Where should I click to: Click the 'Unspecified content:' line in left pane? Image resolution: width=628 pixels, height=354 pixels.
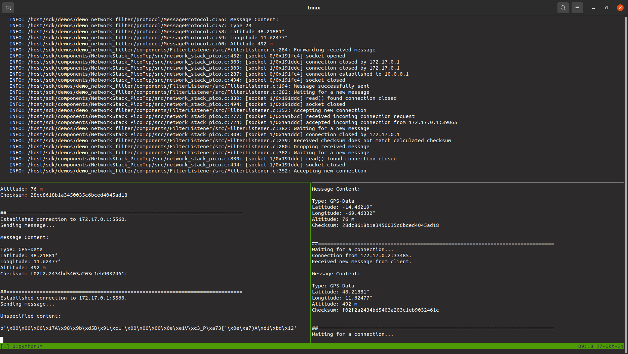(31, 316)
